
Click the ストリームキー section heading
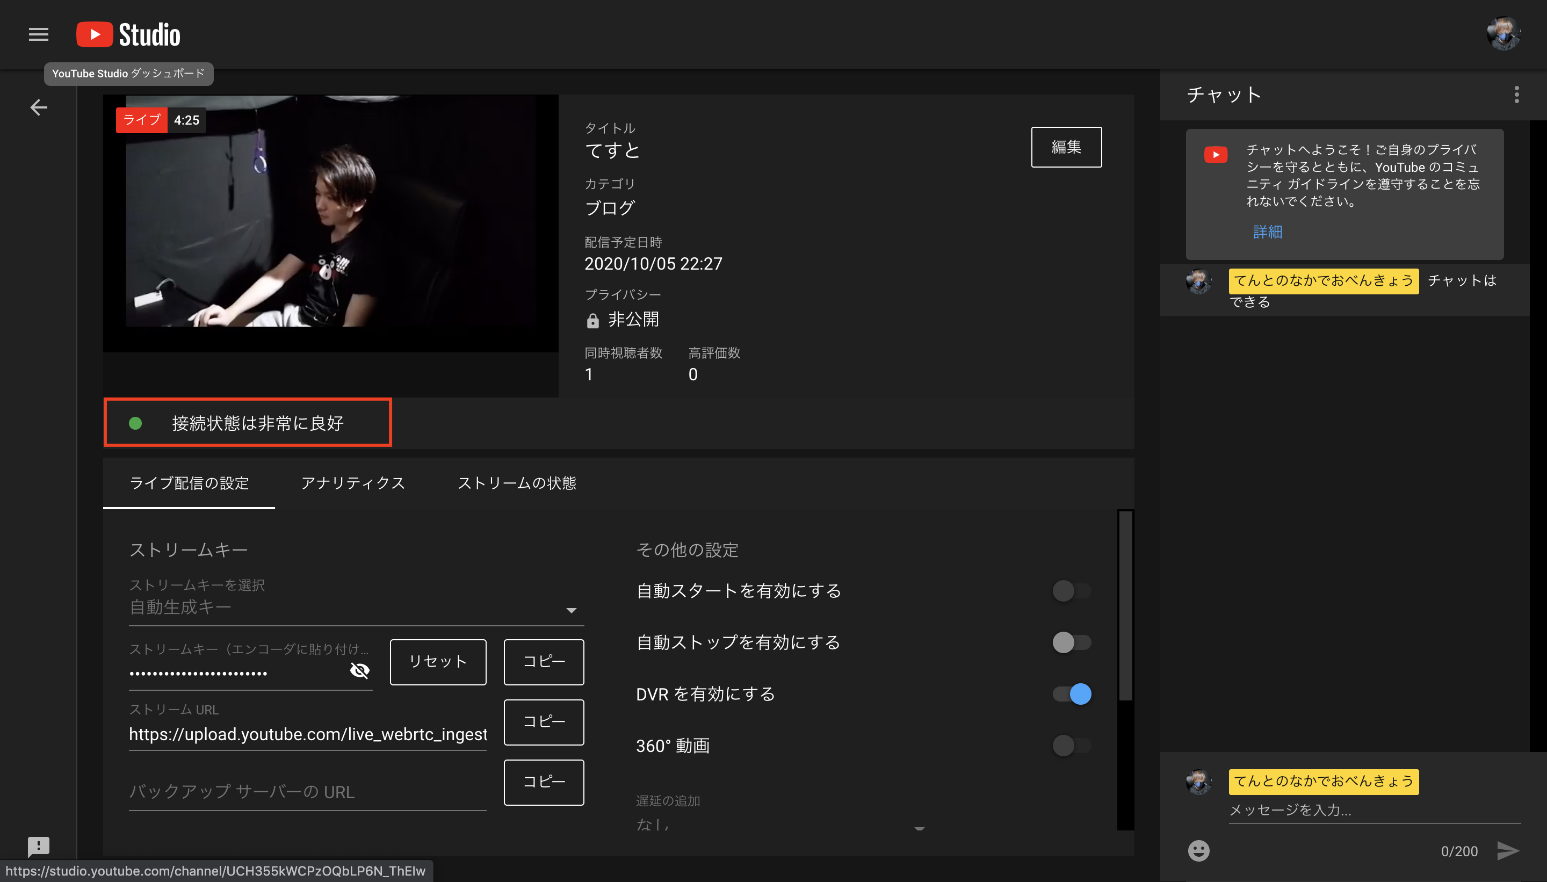189,550
